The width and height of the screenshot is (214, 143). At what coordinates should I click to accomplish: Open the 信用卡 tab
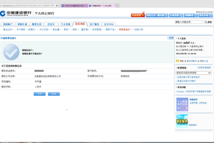point(51,24)
